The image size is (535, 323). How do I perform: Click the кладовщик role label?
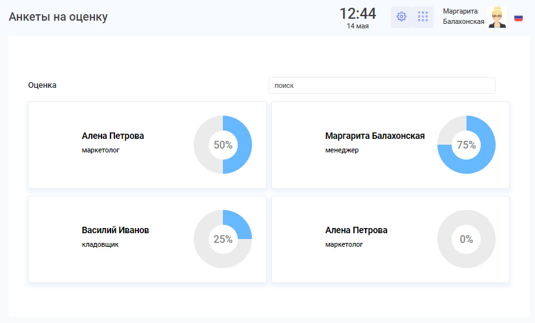click(100, 245)
